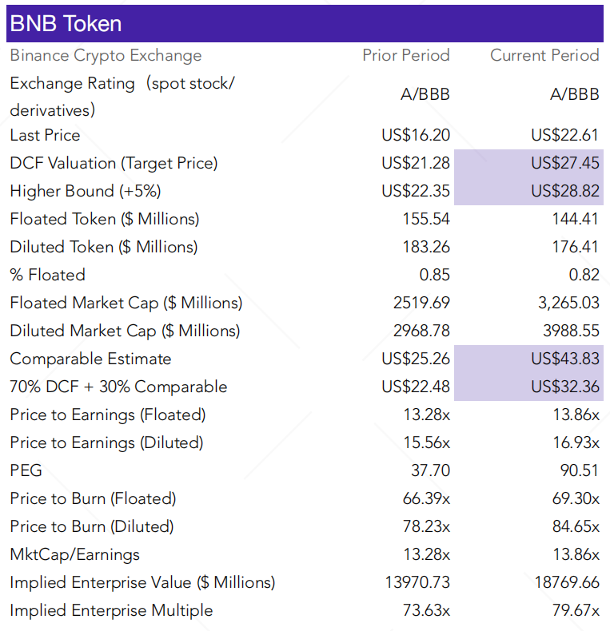This screenshot has width=610, height=631.
Task: Select the highlighted US$43.83 comparable estimate cell
Action: (528, 359)
